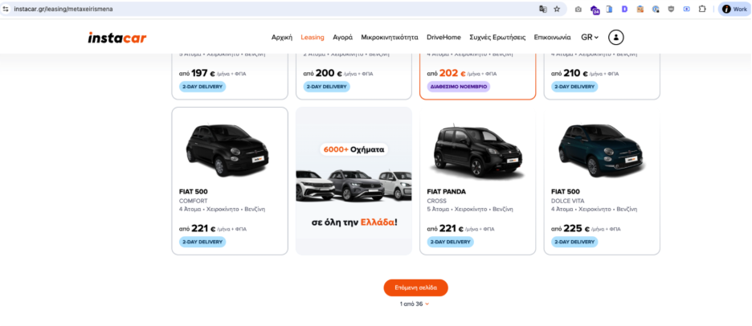Open the Fiat 500 Dolce Vita card
Screen dimensions: 752x326
tap(602, 181)
